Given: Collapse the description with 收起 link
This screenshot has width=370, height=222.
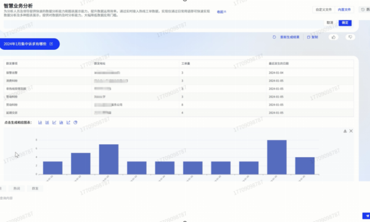Looking at the screenshot, I should pos(221,12).
